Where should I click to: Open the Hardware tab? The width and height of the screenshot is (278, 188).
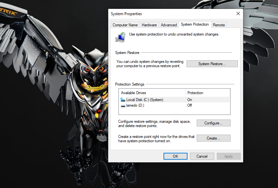pyautogui.click(x=149, y=25)
